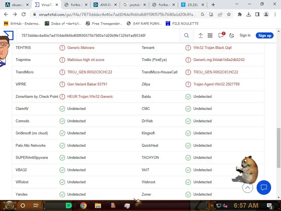Click the virustotal.com address bar URL
The image size is (281, 211).
pos(117,15)
